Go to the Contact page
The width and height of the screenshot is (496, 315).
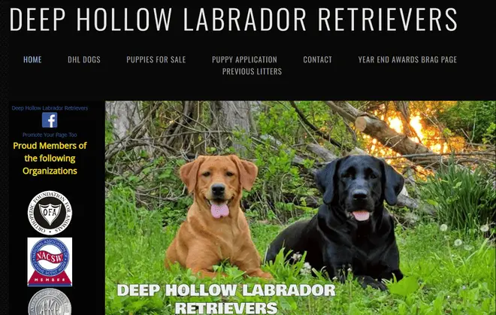(x=318, y=59)
